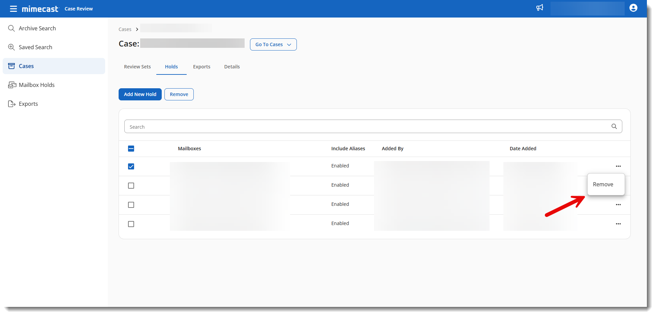Open the first row's ellipsis menu

618,166
